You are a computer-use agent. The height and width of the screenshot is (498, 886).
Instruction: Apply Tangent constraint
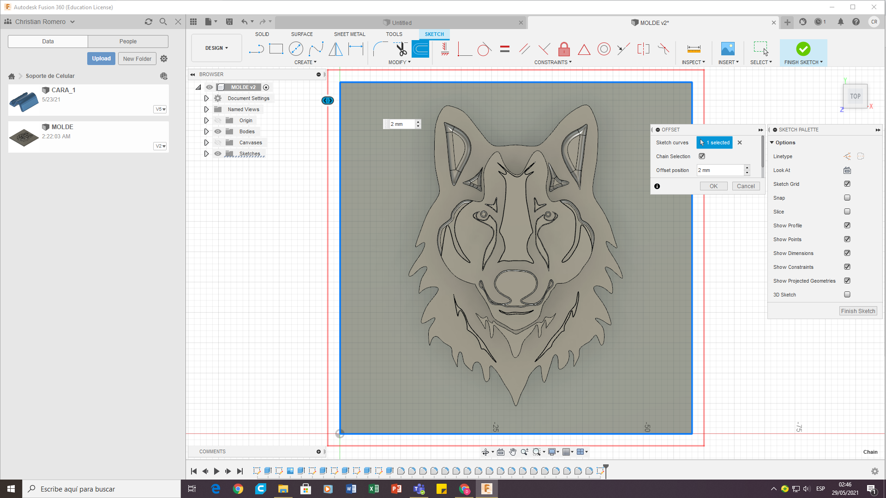coord(485,49)
